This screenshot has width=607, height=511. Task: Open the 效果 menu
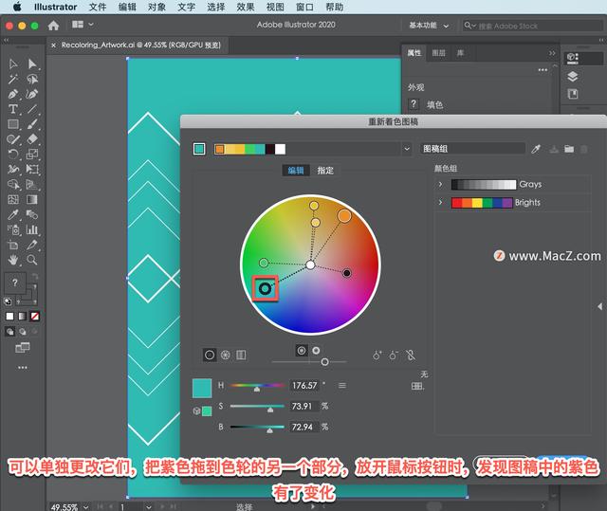pos(245,7)
